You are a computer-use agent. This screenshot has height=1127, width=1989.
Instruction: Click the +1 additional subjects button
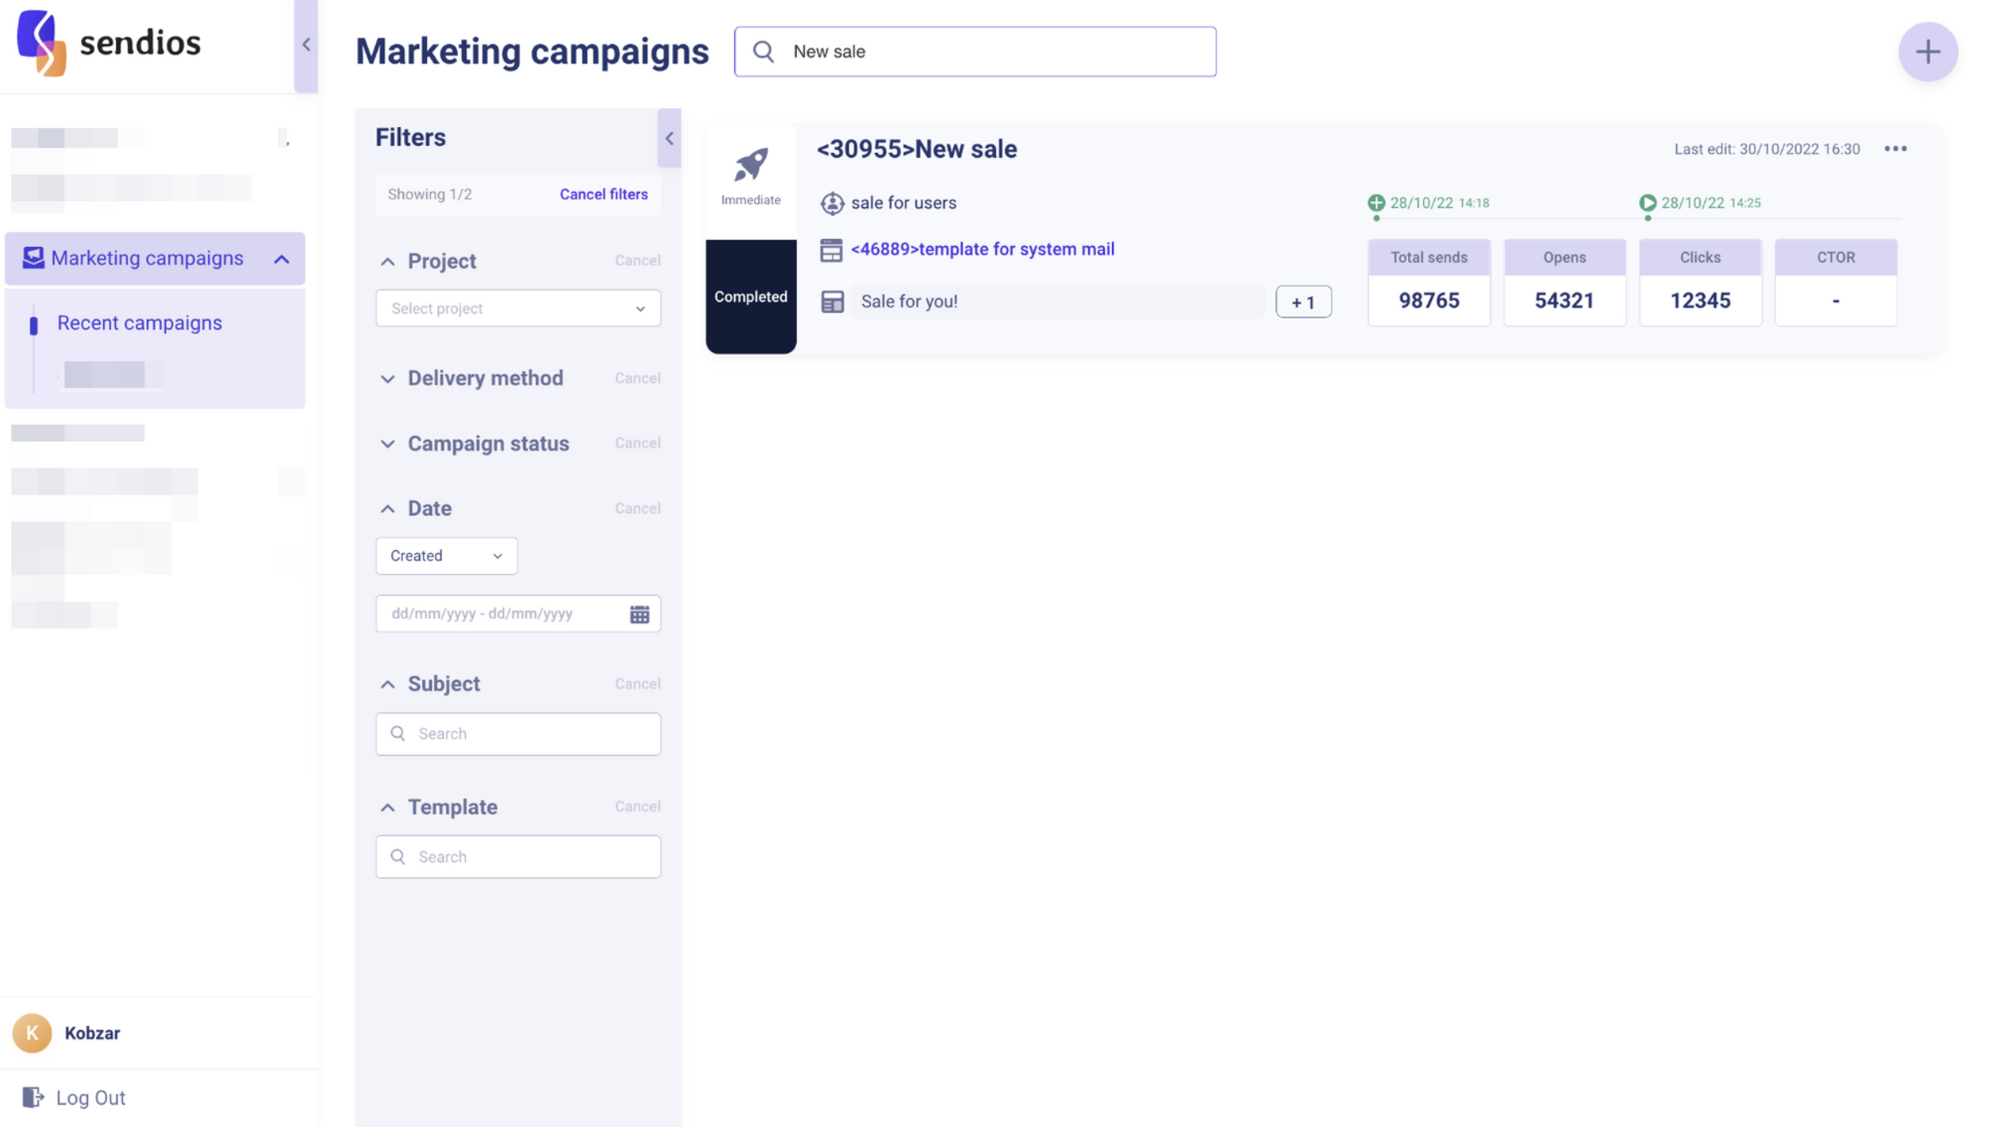pyautogui.click(x=1302, y=302)
